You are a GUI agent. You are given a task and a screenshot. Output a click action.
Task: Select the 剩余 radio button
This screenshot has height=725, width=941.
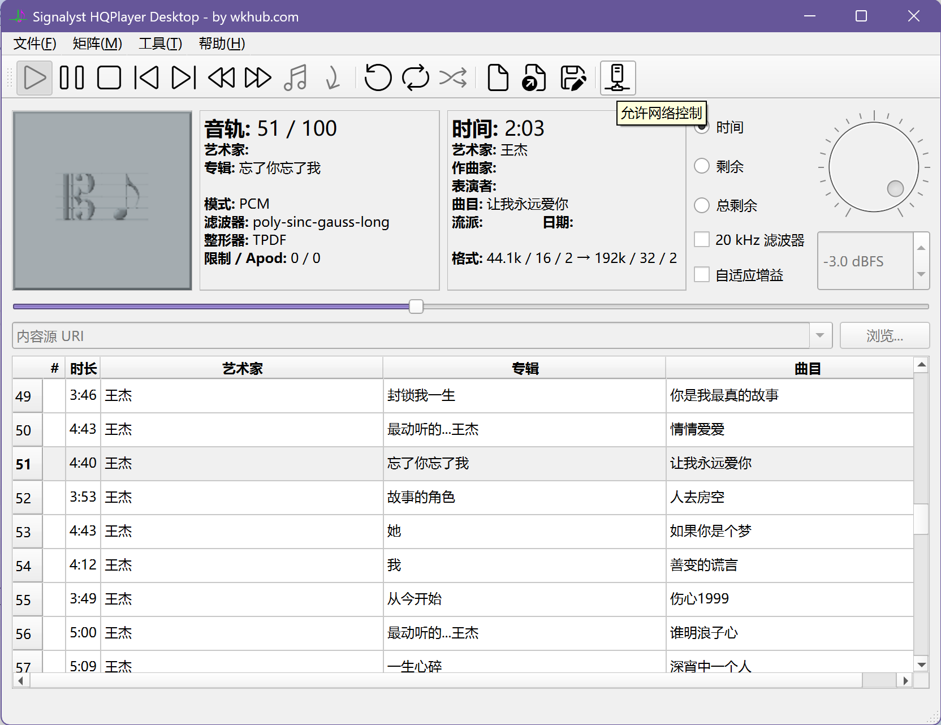pyautogui.click(x=702, y=166)
